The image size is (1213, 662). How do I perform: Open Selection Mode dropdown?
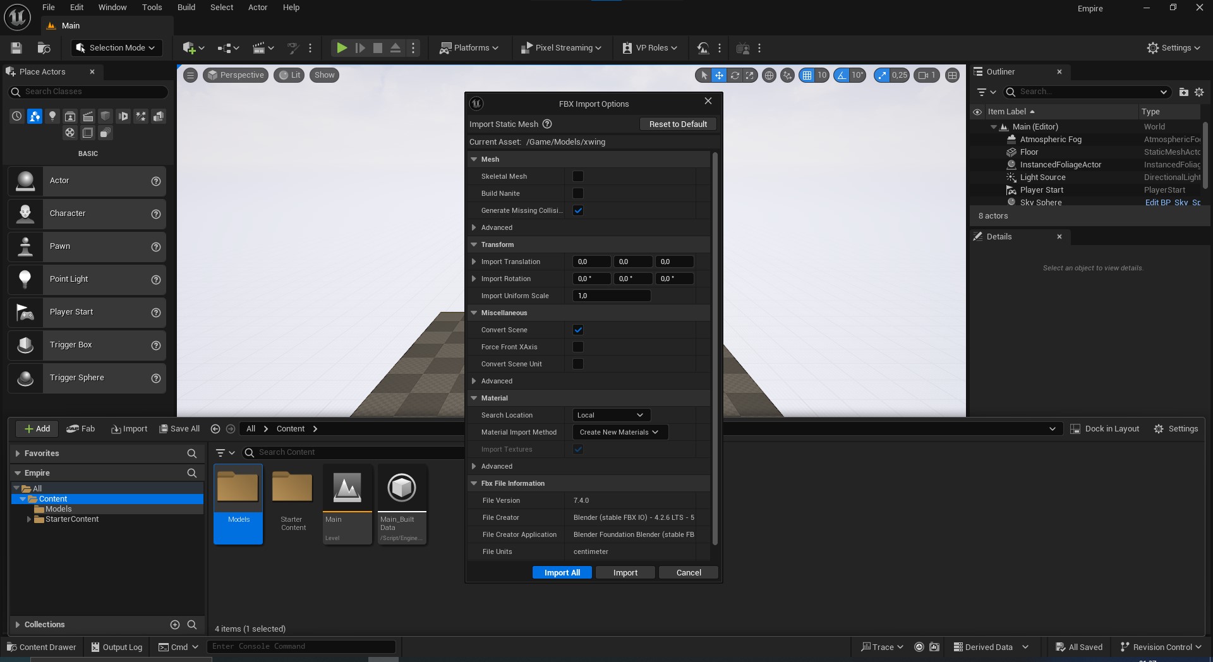coord(116,48)
